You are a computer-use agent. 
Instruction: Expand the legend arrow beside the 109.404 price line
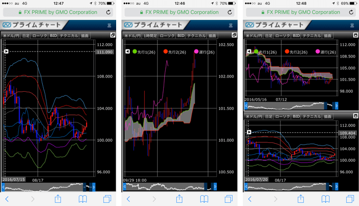coord(249,132)
